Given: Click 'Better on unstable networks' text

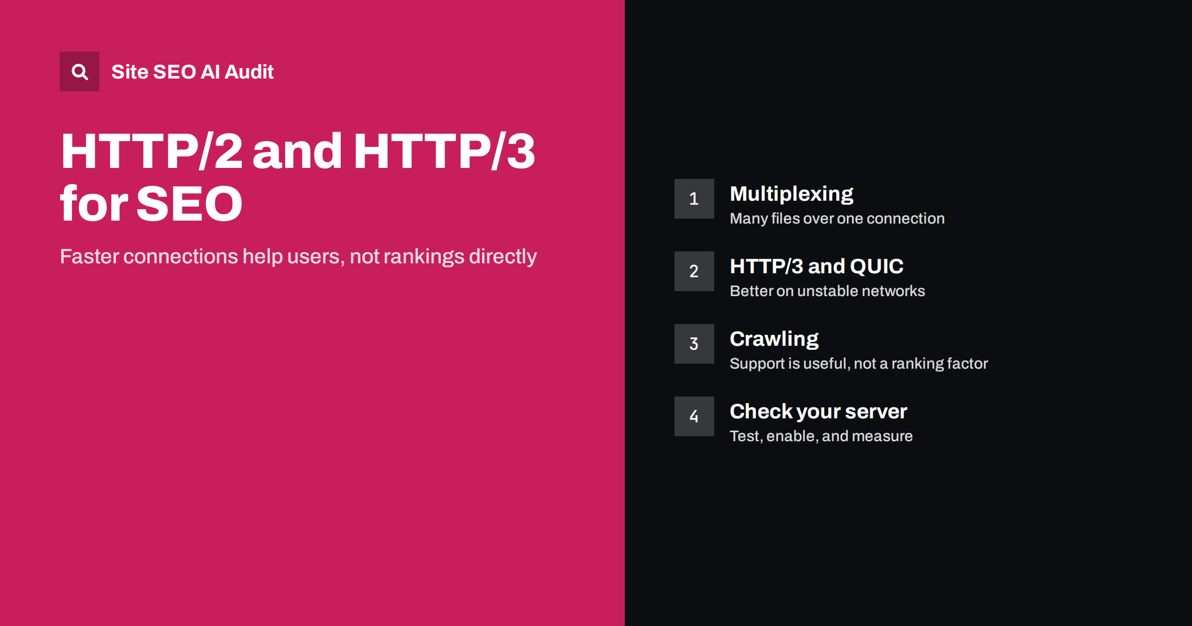Looking at the screenshot, I should click(827, 291).
